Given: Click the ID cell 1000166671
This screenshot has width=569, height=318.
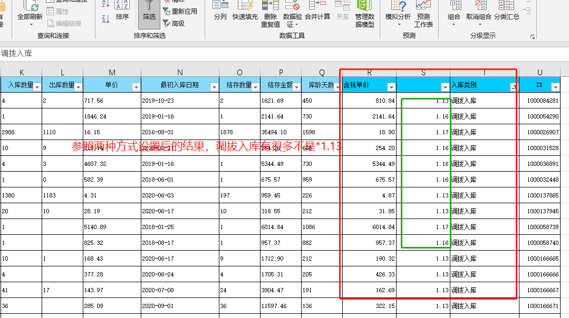Looking at the screenshot, I should point(539,306).
